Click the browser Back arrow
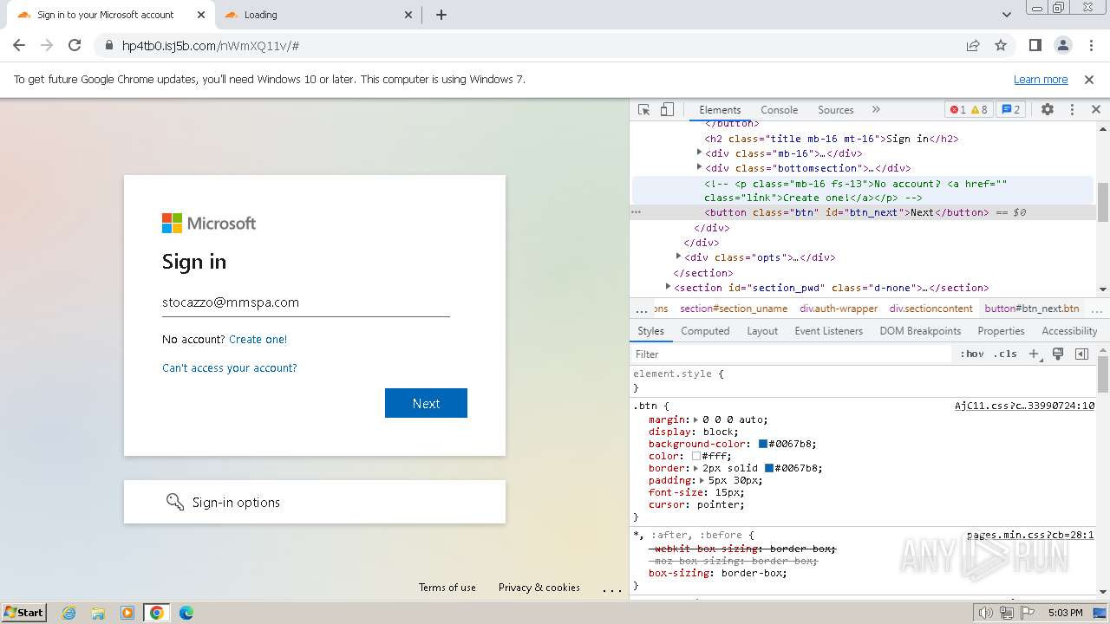This screenshot has height=624, width=1110. (x=19, y=45)
